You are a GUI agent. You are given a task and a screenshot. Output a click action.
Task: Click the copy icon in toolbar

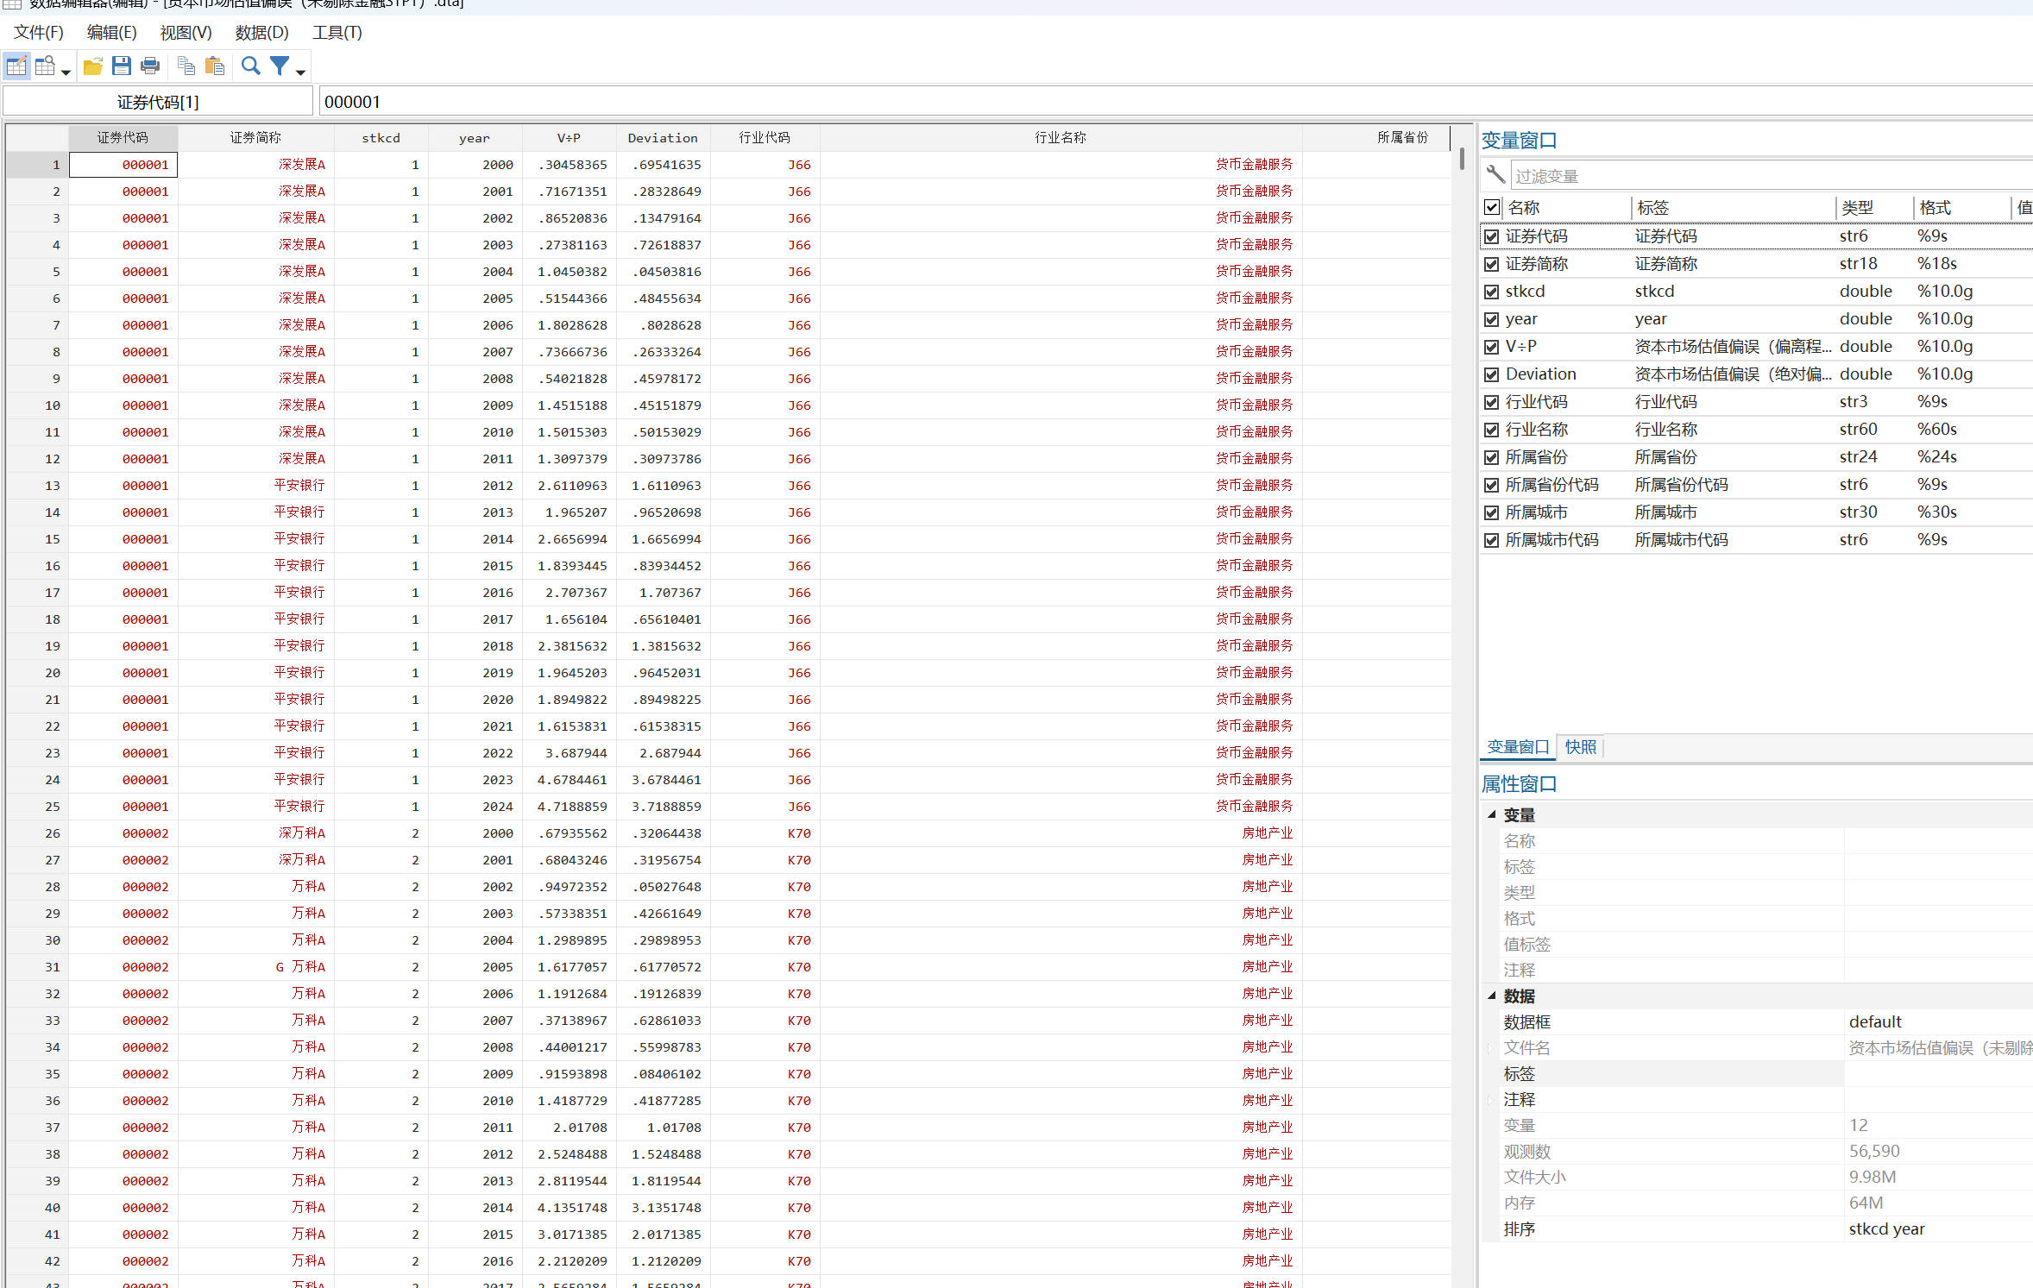click(186, 66)
